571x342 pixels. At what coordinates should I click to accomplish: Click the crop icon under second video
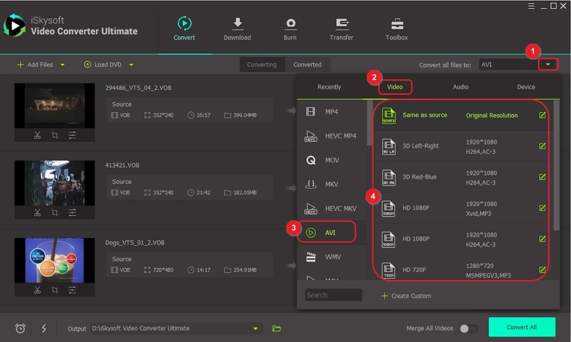click(55, 213)
